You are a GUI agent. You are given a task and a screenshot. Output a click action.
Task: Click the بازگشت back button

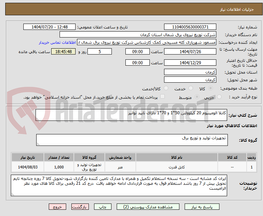point(80,207)
